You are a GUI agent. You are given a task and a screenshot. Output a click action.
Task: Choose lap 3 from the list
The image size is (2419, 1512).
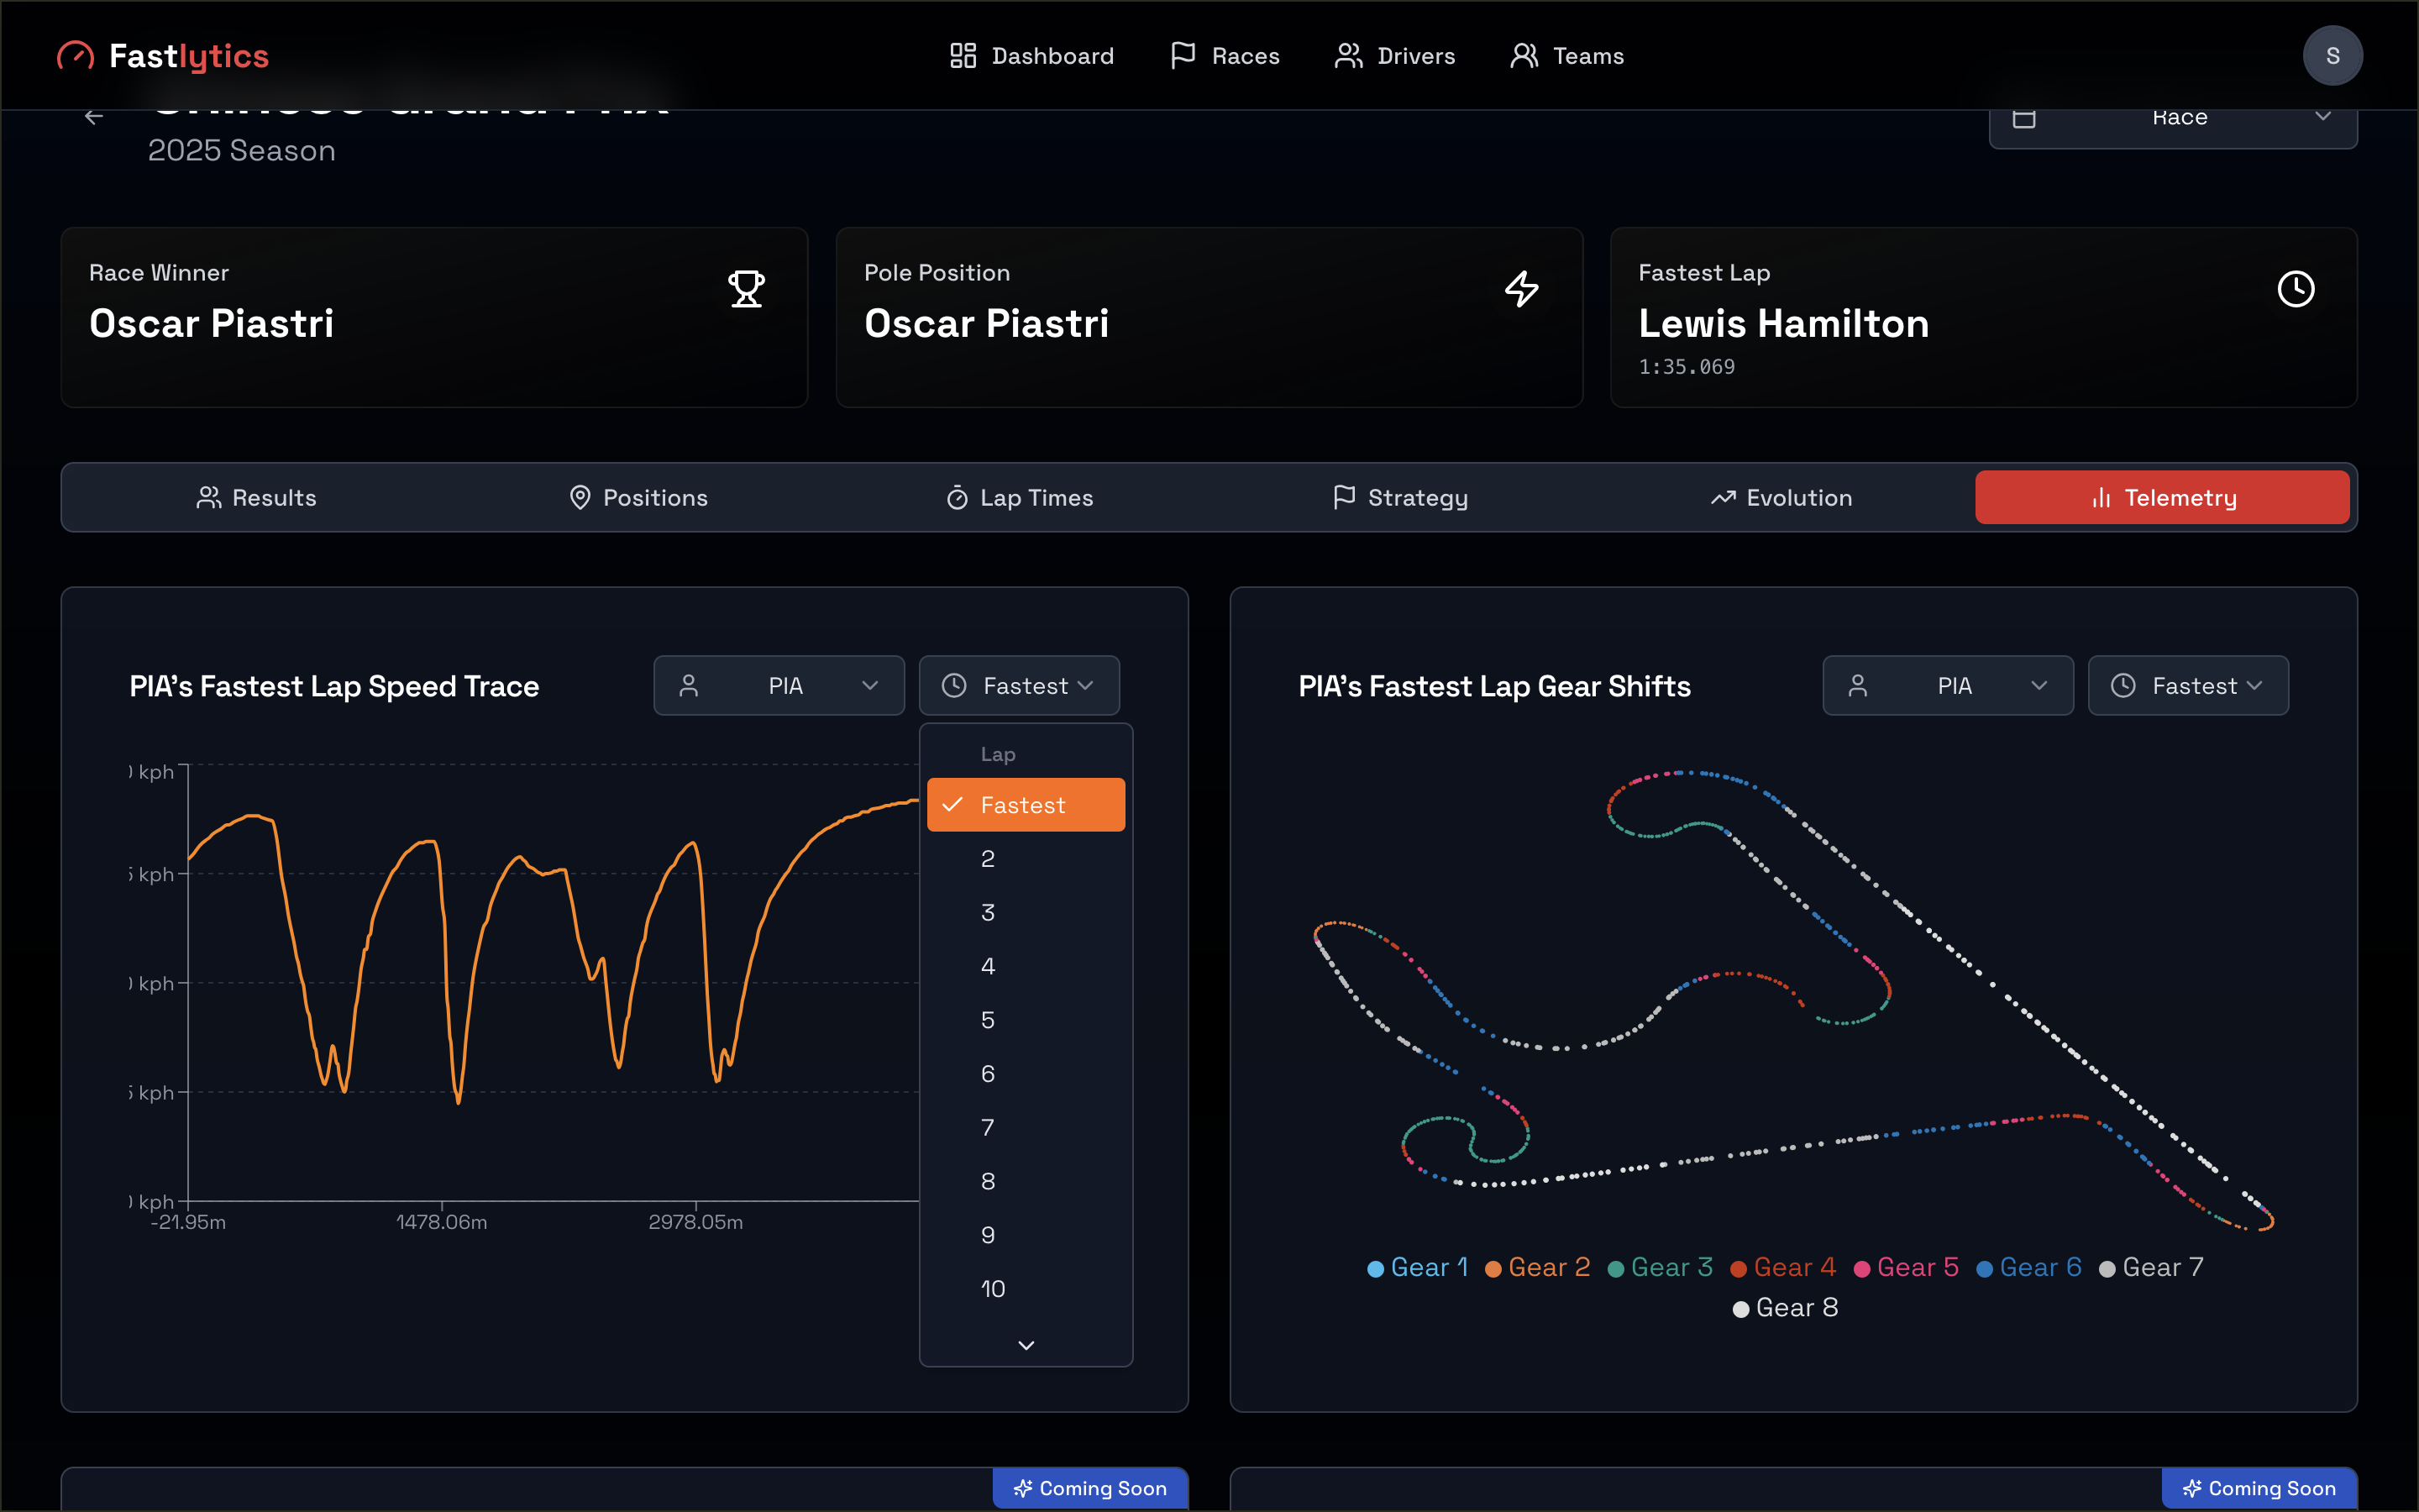1026,913
